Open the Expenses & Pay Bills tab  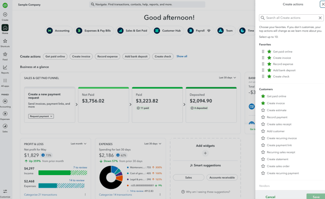pos(94,31)
